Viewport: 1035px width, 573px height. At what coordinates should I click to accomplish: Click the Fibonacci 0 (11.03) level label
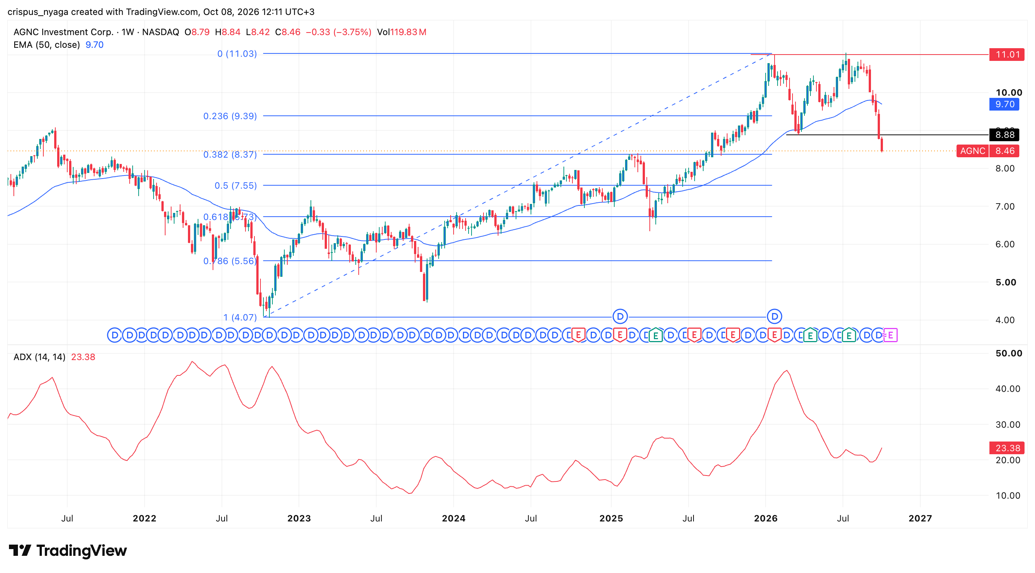(237, 54)
